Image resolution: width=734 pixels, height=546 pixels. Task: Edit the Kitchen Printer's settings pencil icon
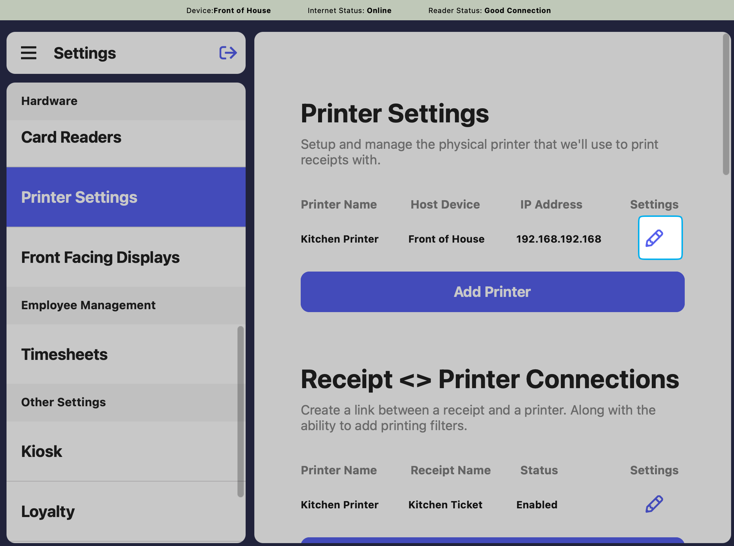[660, 238]
